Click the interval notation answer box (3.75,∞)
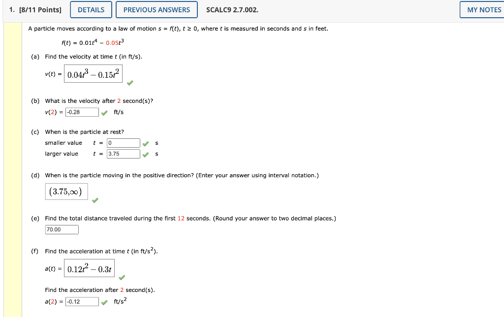The height and width of the screenshot is (317, 504). [x=66, y=191]
